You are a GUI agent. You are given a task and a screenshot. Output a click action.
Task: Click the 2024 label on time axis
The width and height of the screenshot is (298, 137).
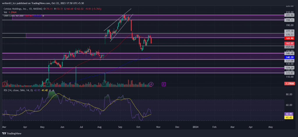tap(195, 127)
